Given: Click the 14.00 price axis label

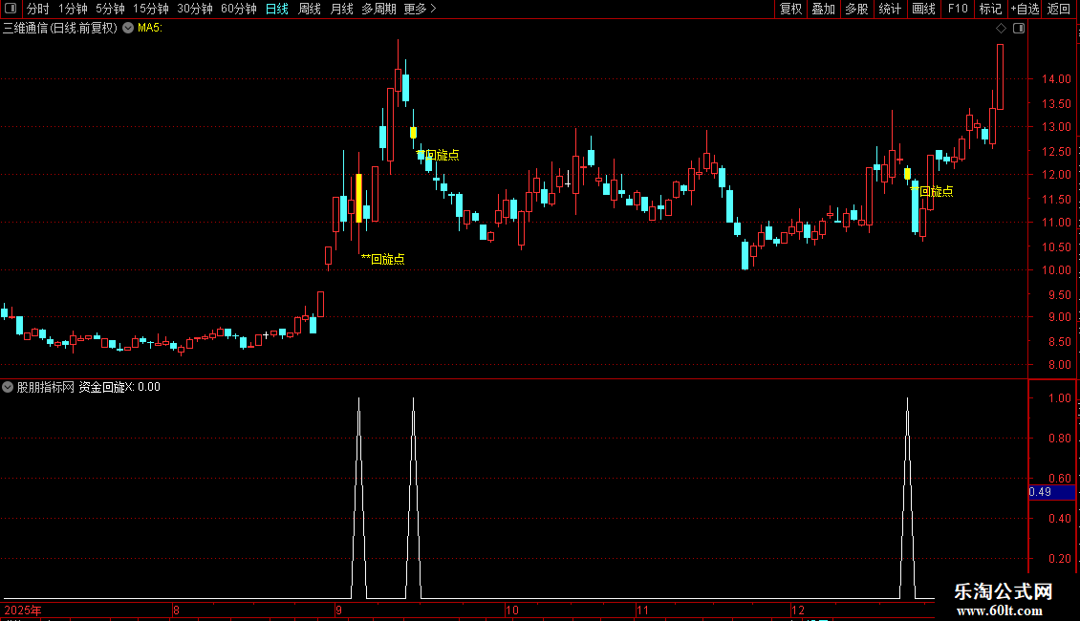Looking at the screenshot, I should pyautogui.click(x=1056, y=79).
